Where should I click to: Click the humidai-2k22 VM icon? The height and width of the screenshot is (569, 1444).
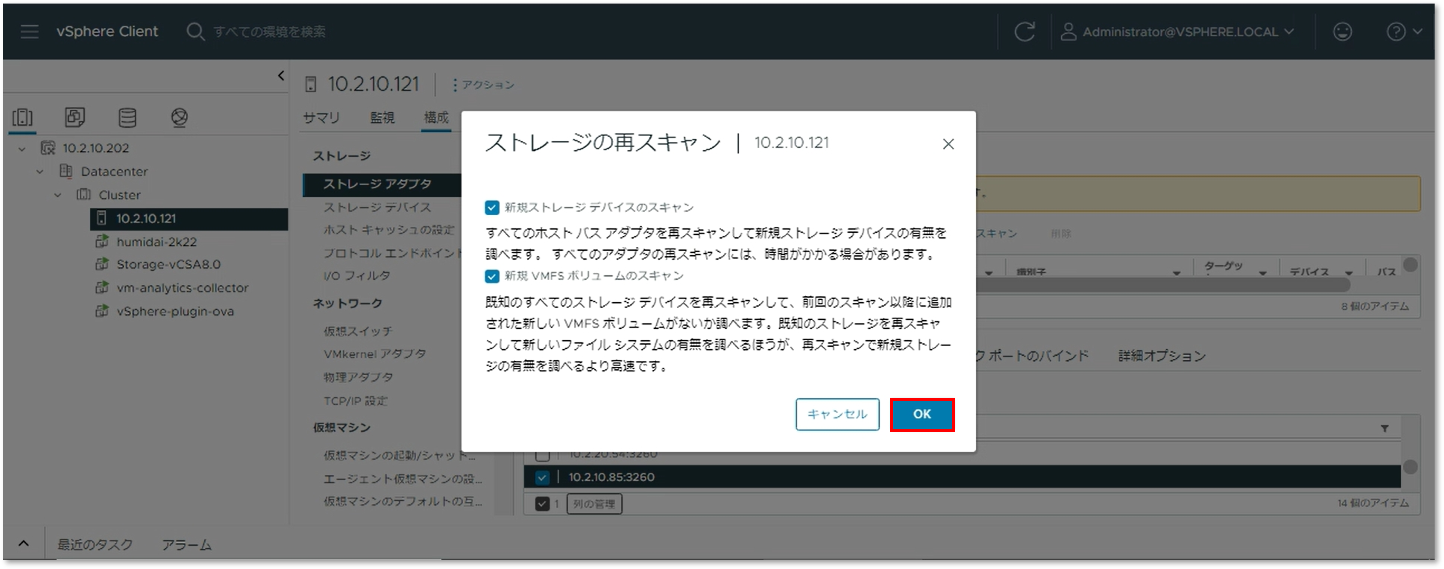102,241
